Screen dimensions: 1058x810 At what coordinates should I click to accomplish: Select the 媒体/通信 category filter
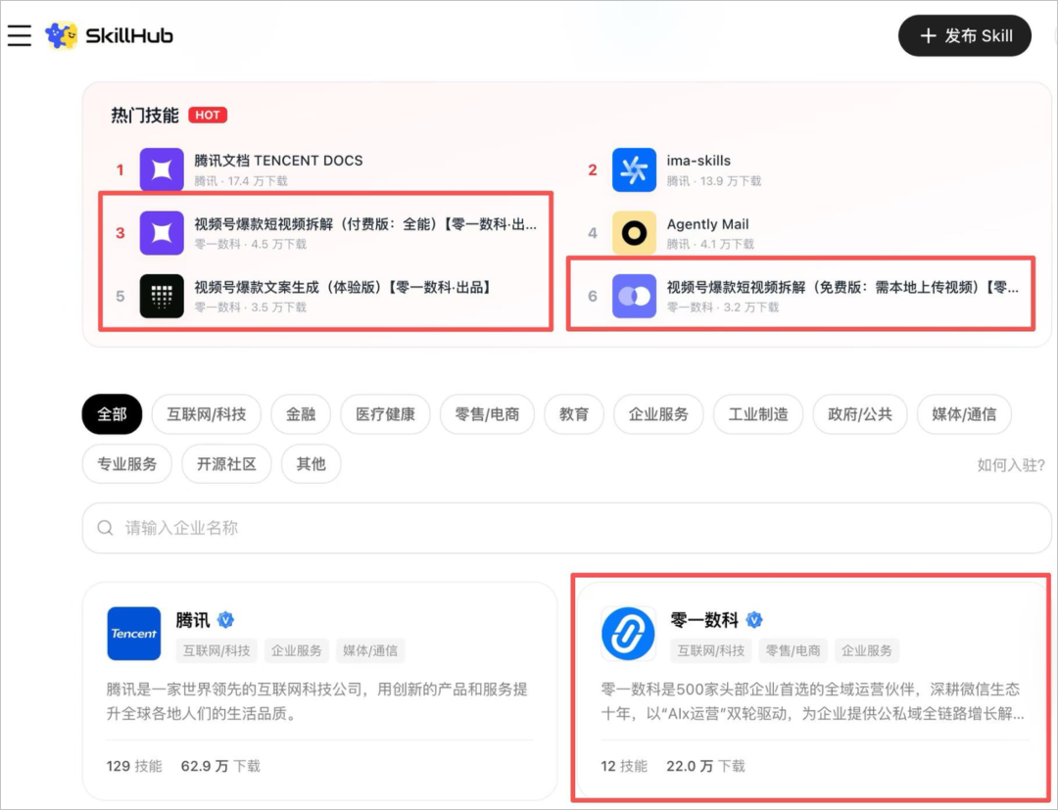pyautogui.click(x=964, y=414)
